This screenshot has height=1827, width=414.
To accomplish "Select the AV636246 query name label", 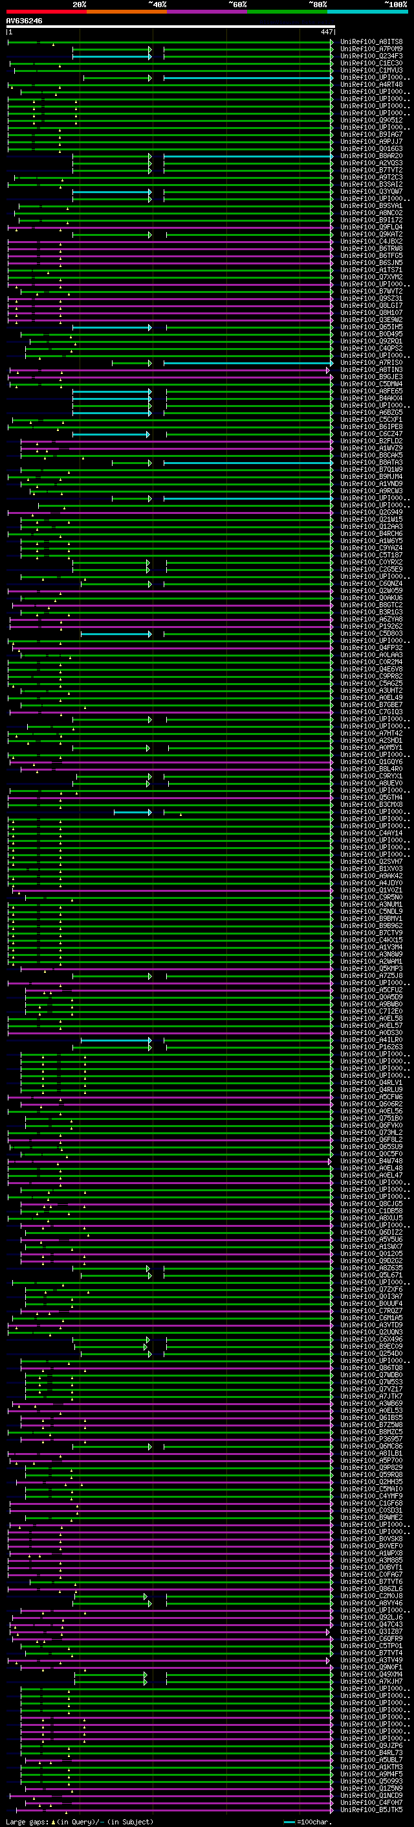I will point(24,21).
